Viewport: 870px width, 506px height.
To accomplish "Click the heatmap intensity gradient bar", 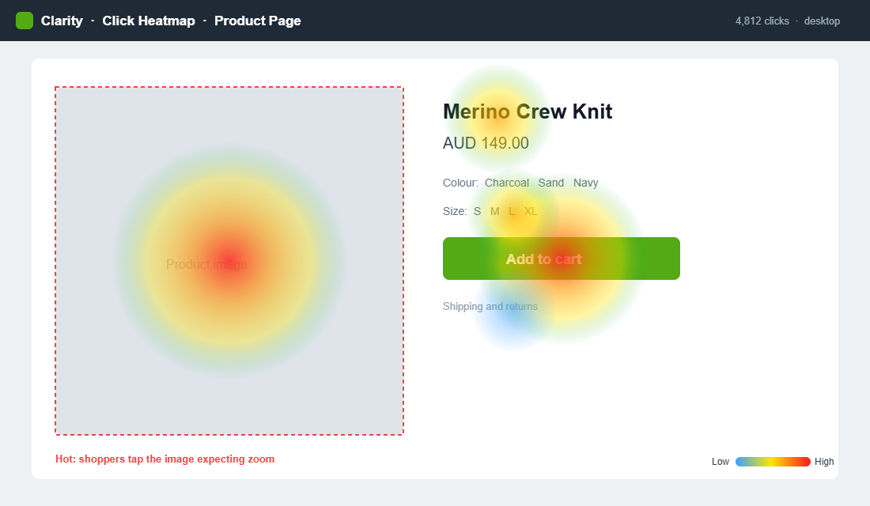I will [773, 462].
